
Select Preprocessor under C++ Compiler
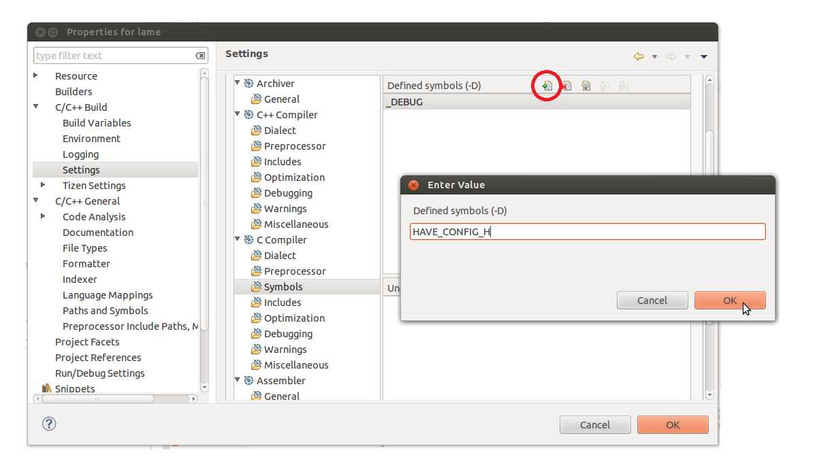(294, 146)
